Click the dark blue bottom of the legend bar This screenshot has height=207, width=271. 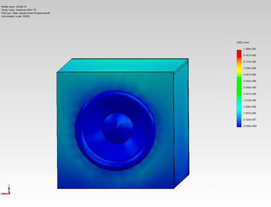point(239,124)
